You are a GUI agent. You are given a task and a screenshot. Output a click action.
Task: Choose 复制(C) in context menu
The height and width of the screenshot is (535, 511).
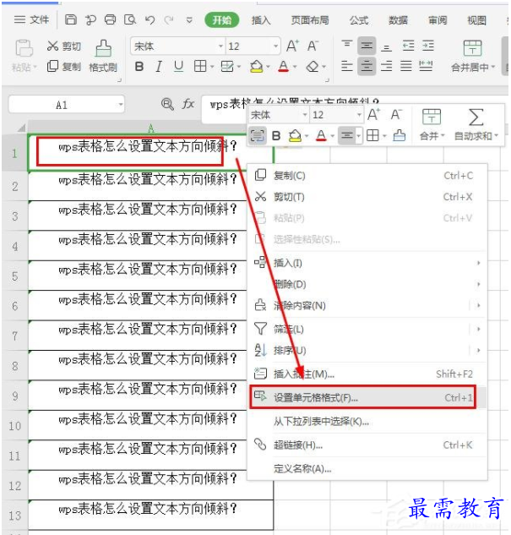click(367, 176)
